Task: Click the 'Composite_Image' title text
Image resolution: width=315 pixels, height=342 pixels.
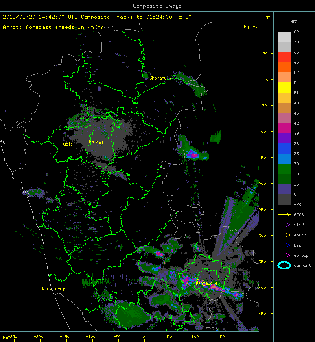Action: pyautogui.click(x=157, y=6)
